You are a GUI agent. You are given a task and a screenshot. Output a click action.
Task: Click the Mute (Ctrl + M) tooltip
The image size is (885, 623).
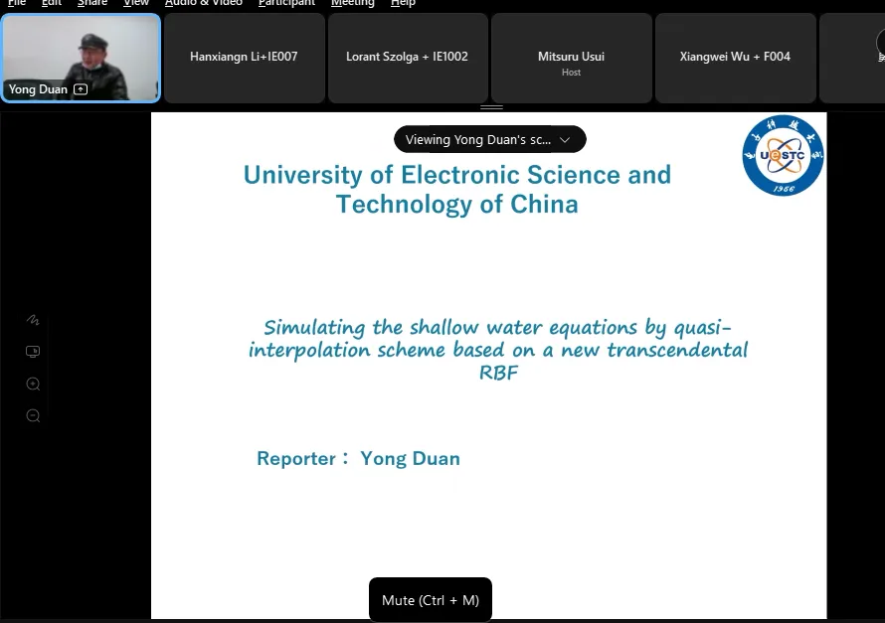click(431, 600)
